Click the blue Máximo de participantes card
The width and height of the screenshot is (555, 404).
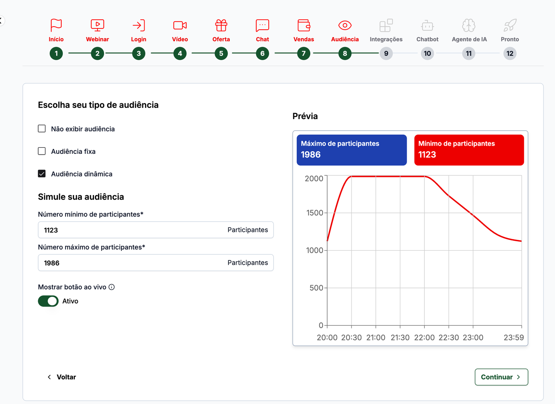351,150
